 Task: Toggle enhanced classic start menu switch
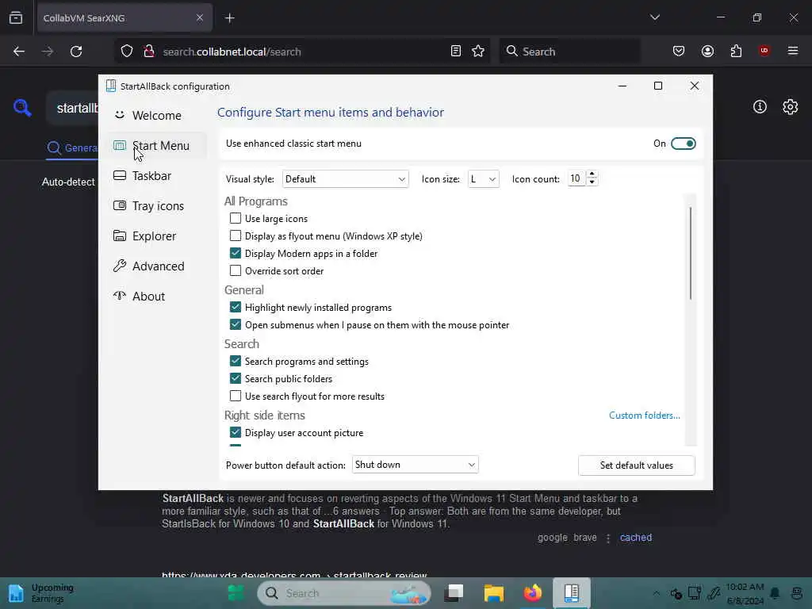683,144
